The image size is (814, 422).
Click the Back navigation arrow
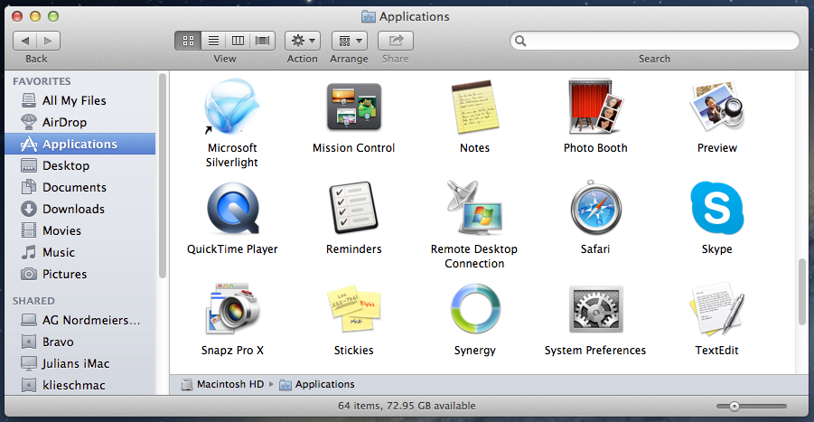pos(25,41)
